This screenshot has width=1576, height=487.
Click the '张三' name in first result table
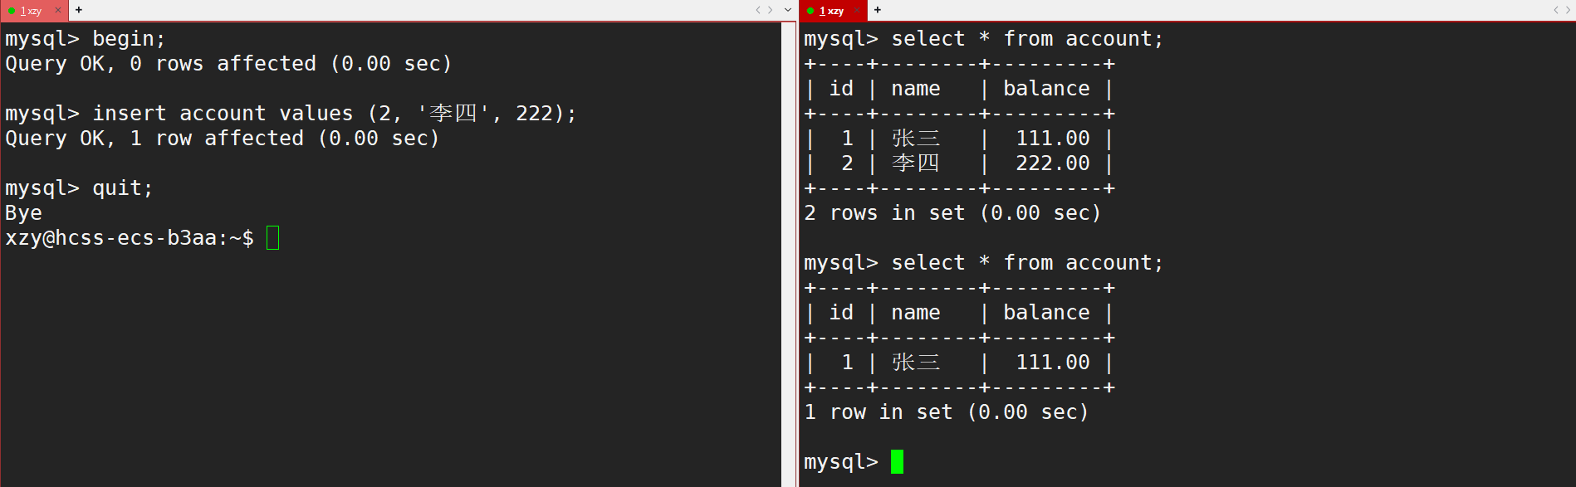click(x=916, y=139)
